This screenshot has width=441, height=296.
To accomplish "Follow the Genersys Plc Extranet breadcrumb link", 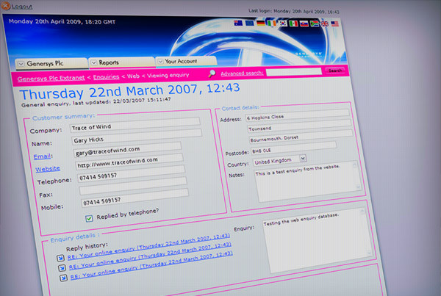I will [49, 76].
